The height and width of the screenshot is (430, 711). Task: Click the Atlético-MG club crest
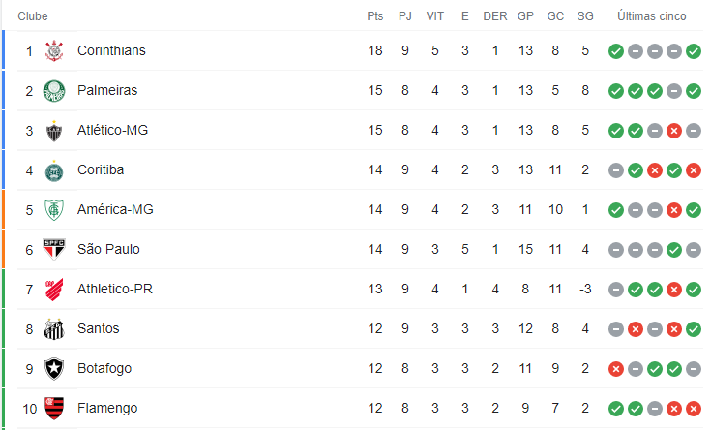[54, 131]
